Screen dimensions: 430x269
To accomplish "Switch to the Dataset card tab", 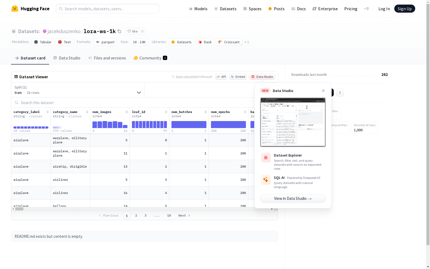I will coord(30,58).
